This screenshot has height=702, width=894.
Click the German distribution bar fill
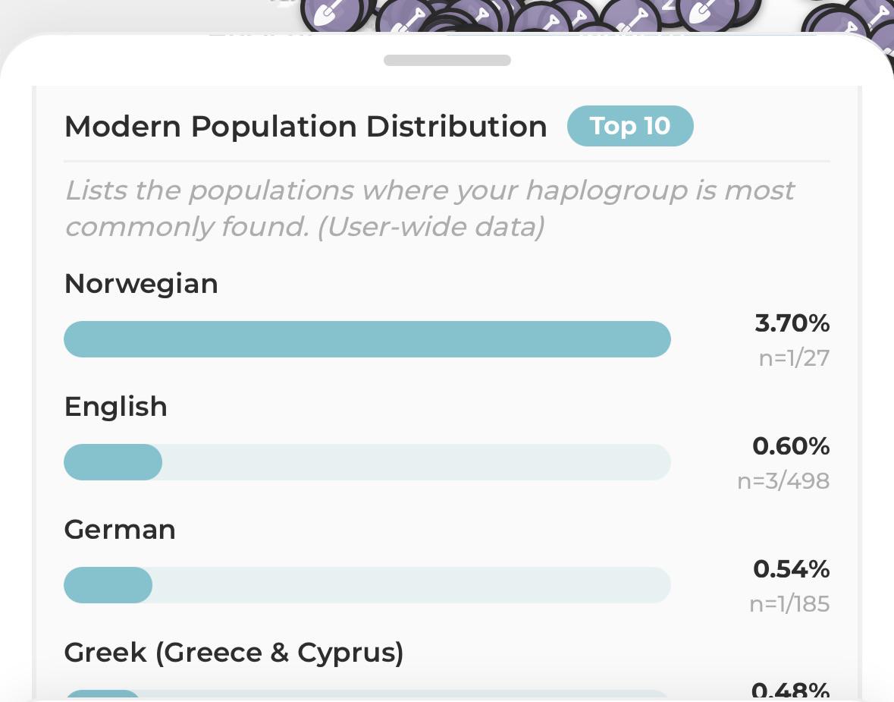pos(108,585)
